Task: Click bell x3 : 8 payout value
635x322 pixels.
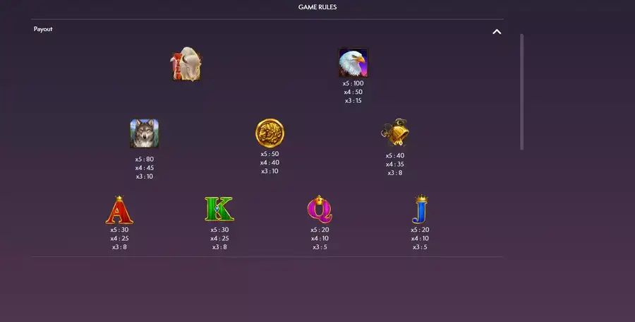Action: point(395,173)
